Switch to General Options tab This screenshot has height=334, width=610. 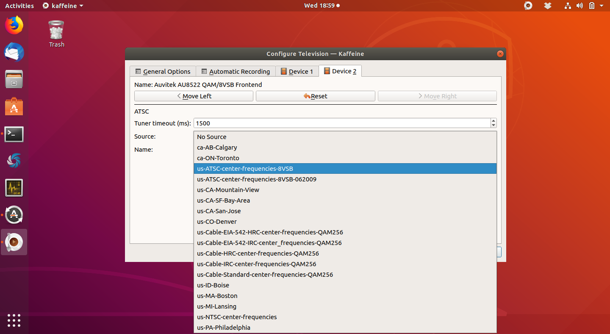point(163,71)
